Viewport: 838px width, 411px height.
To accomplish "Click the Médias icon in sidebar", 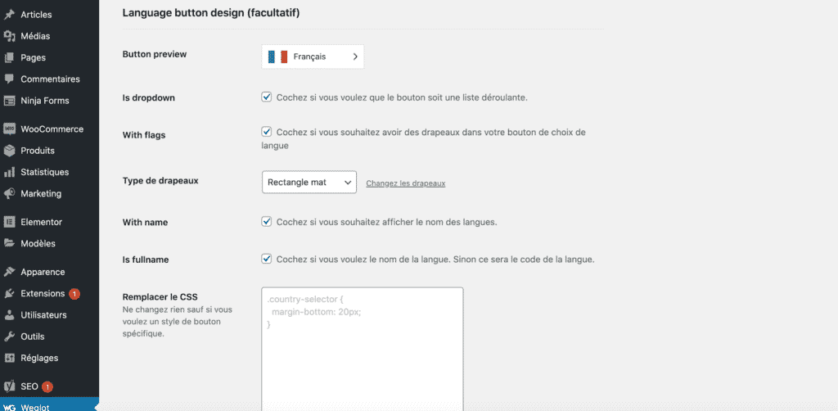I will tap(9, 36).
